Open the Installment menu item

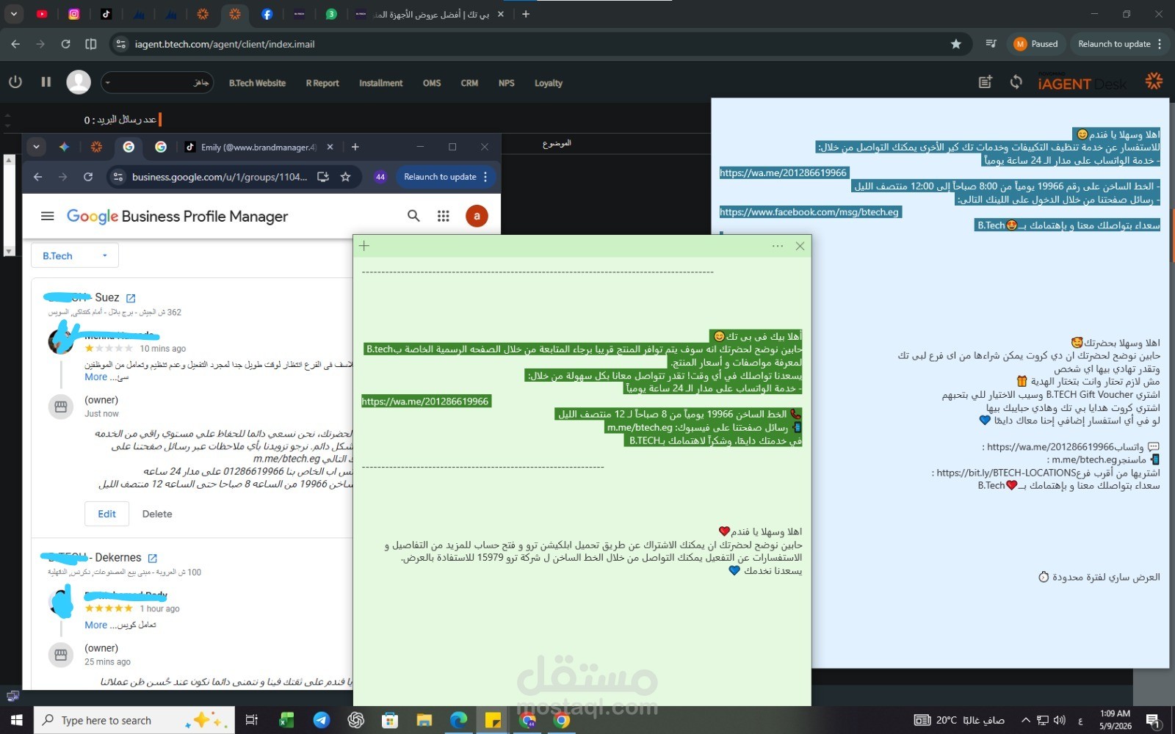[x=380, y=83]
